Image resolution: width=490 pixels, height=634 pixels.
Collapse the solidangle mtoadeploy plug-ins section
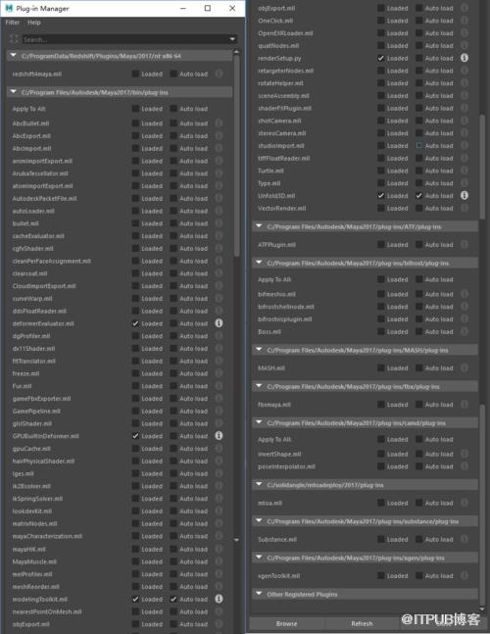(259, 484)
